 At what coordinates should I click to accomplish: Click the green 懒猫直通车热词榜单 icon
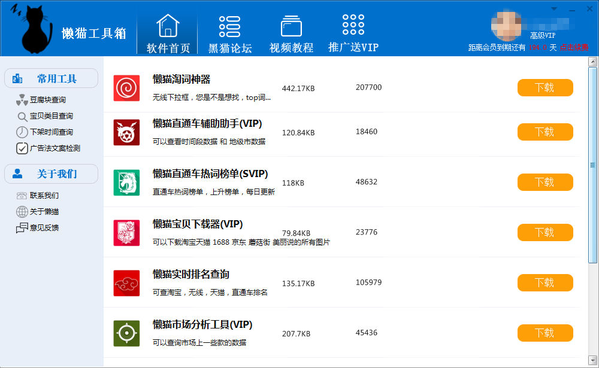tap(126, 183)
